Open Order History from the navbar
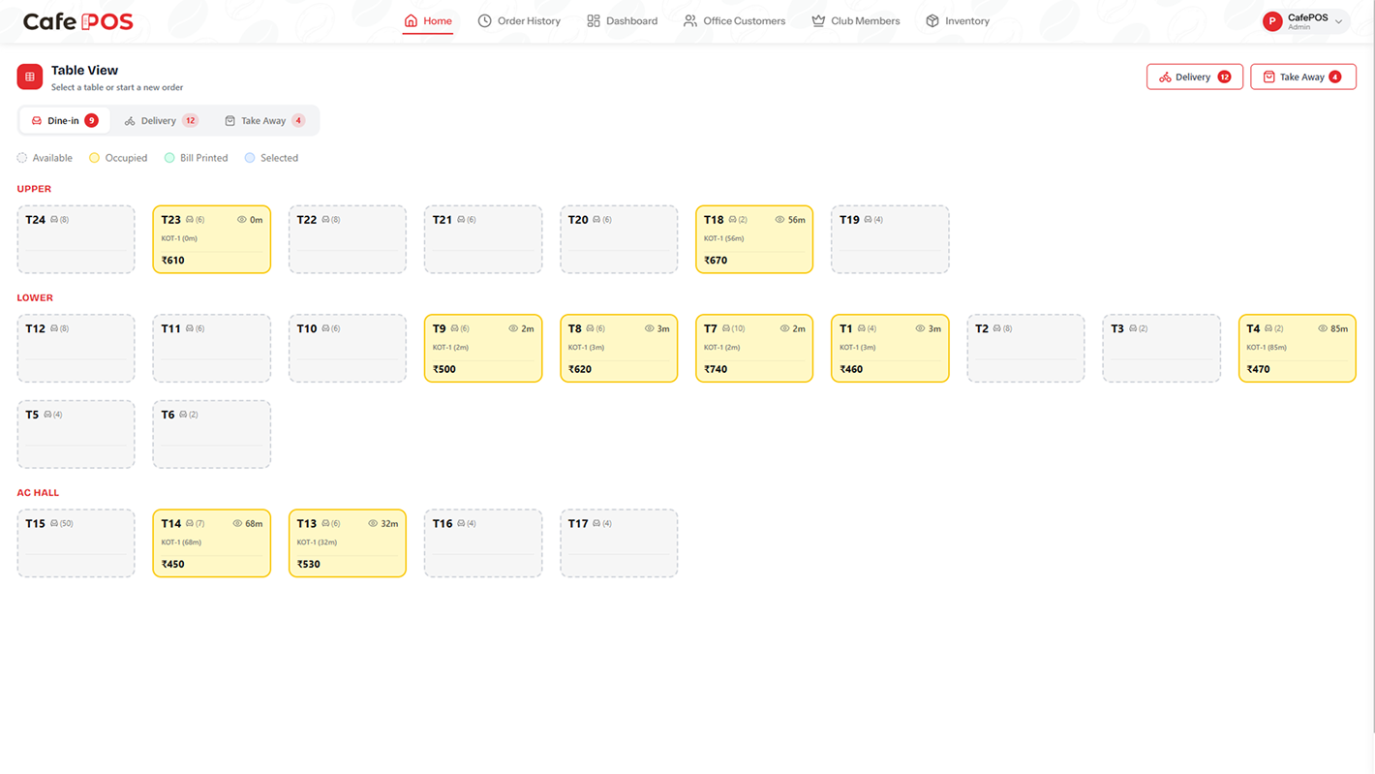Screen dimensions: 1375x774 pyautogui.click(x=519, y=20)
